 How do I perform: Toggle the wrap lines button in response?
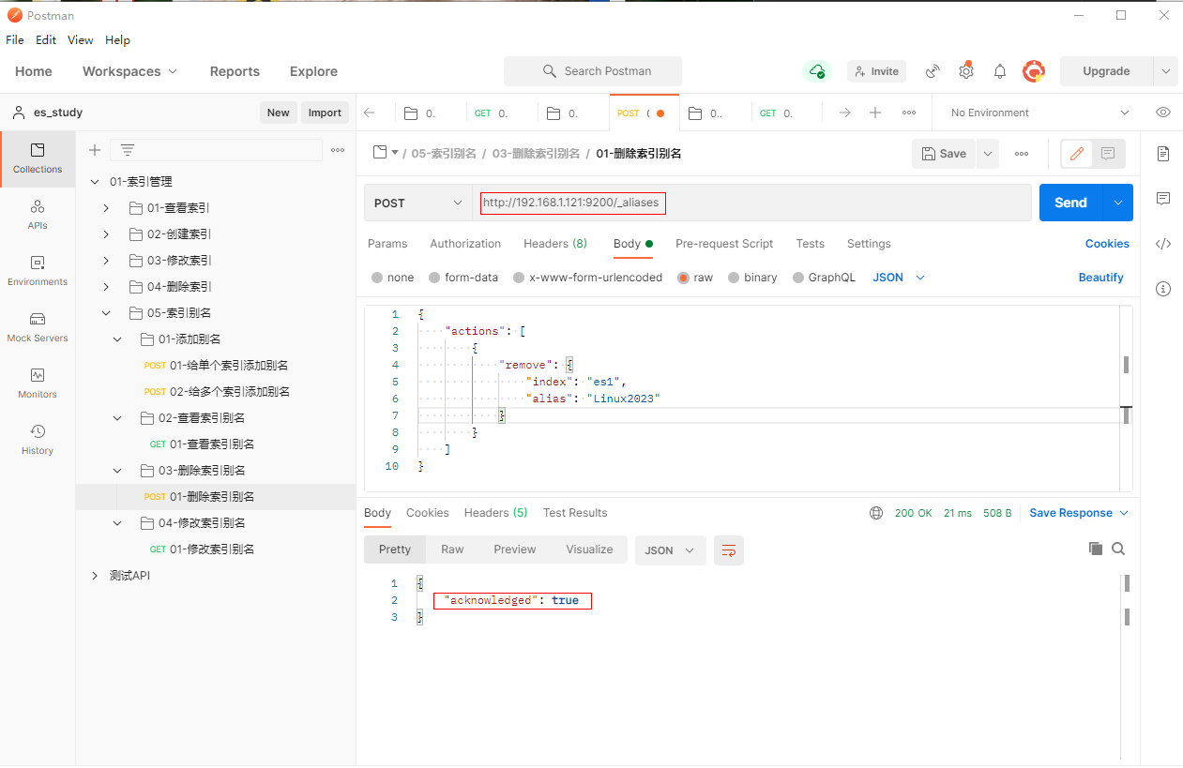click(x=728, y=550)
